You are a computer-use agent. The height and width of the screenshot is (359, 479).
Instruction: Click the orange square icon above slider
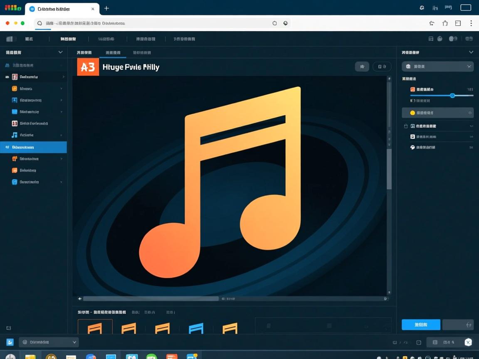coord(413,89)
